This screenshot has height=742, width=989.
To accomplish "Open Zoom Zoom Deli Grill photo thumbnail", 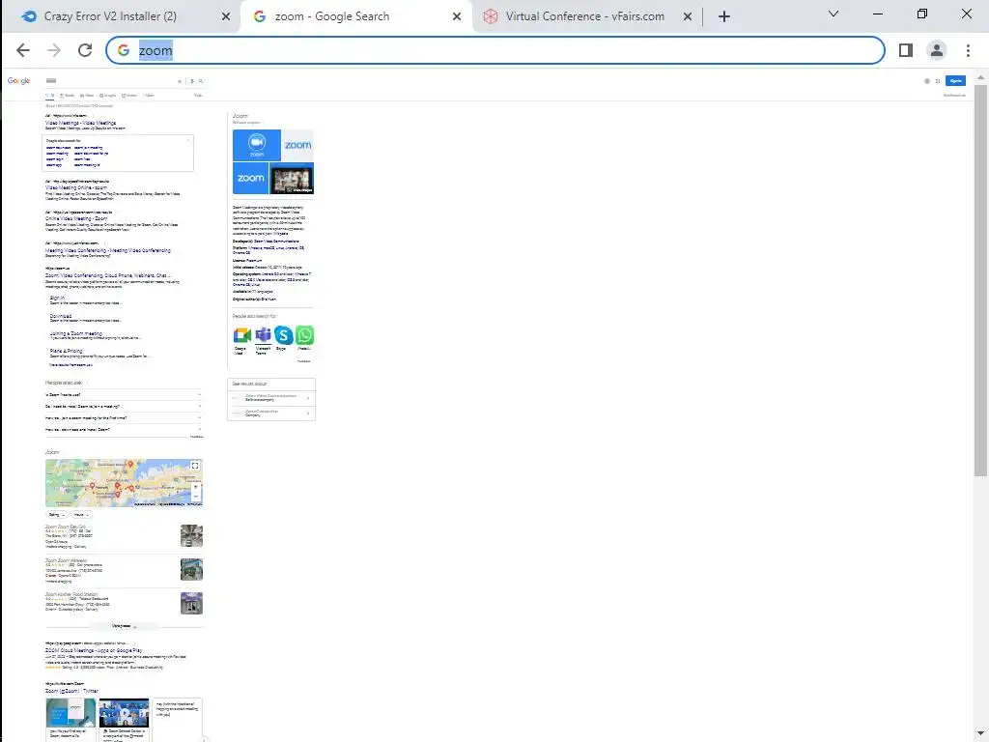I will 192,535.
